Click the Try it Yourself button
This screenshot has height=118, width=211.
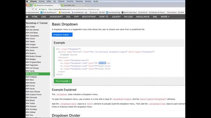[63, 81]
